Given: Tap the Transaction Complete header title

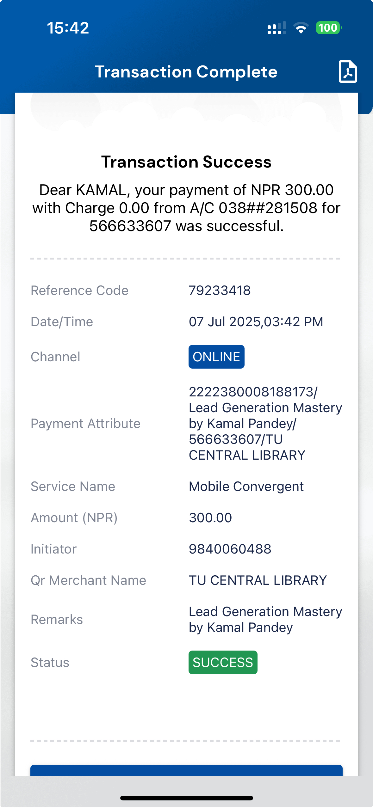Looking at the screenshot, I should [x=186, y=72].
